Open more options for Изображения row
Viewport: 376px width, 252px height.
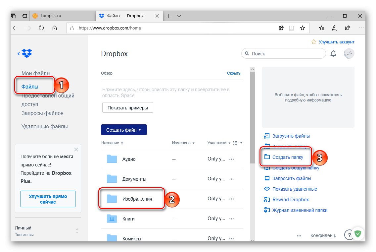(231, 199)
